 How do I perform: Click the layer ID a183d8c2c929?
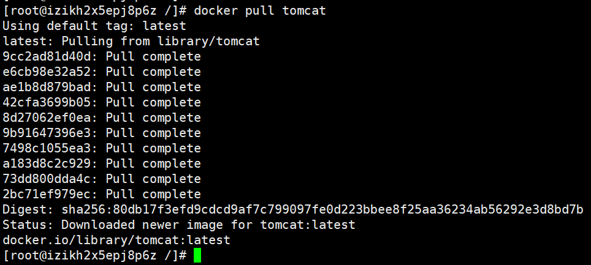pos(47,163)
